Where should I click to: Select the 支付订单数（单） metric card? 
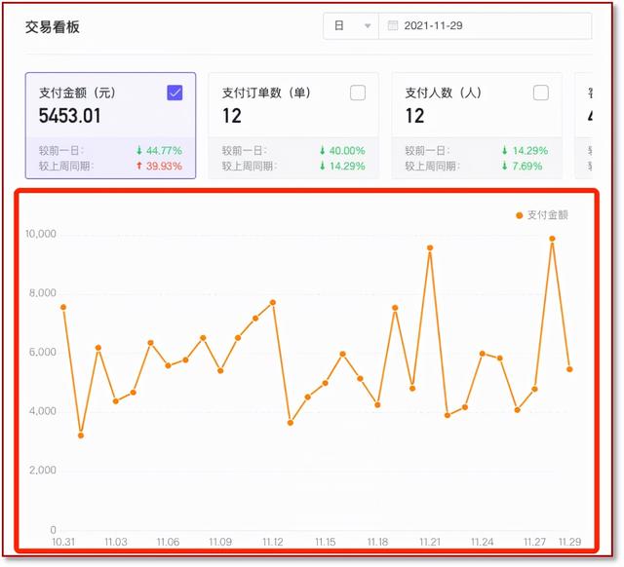click(x=293, y=126)
